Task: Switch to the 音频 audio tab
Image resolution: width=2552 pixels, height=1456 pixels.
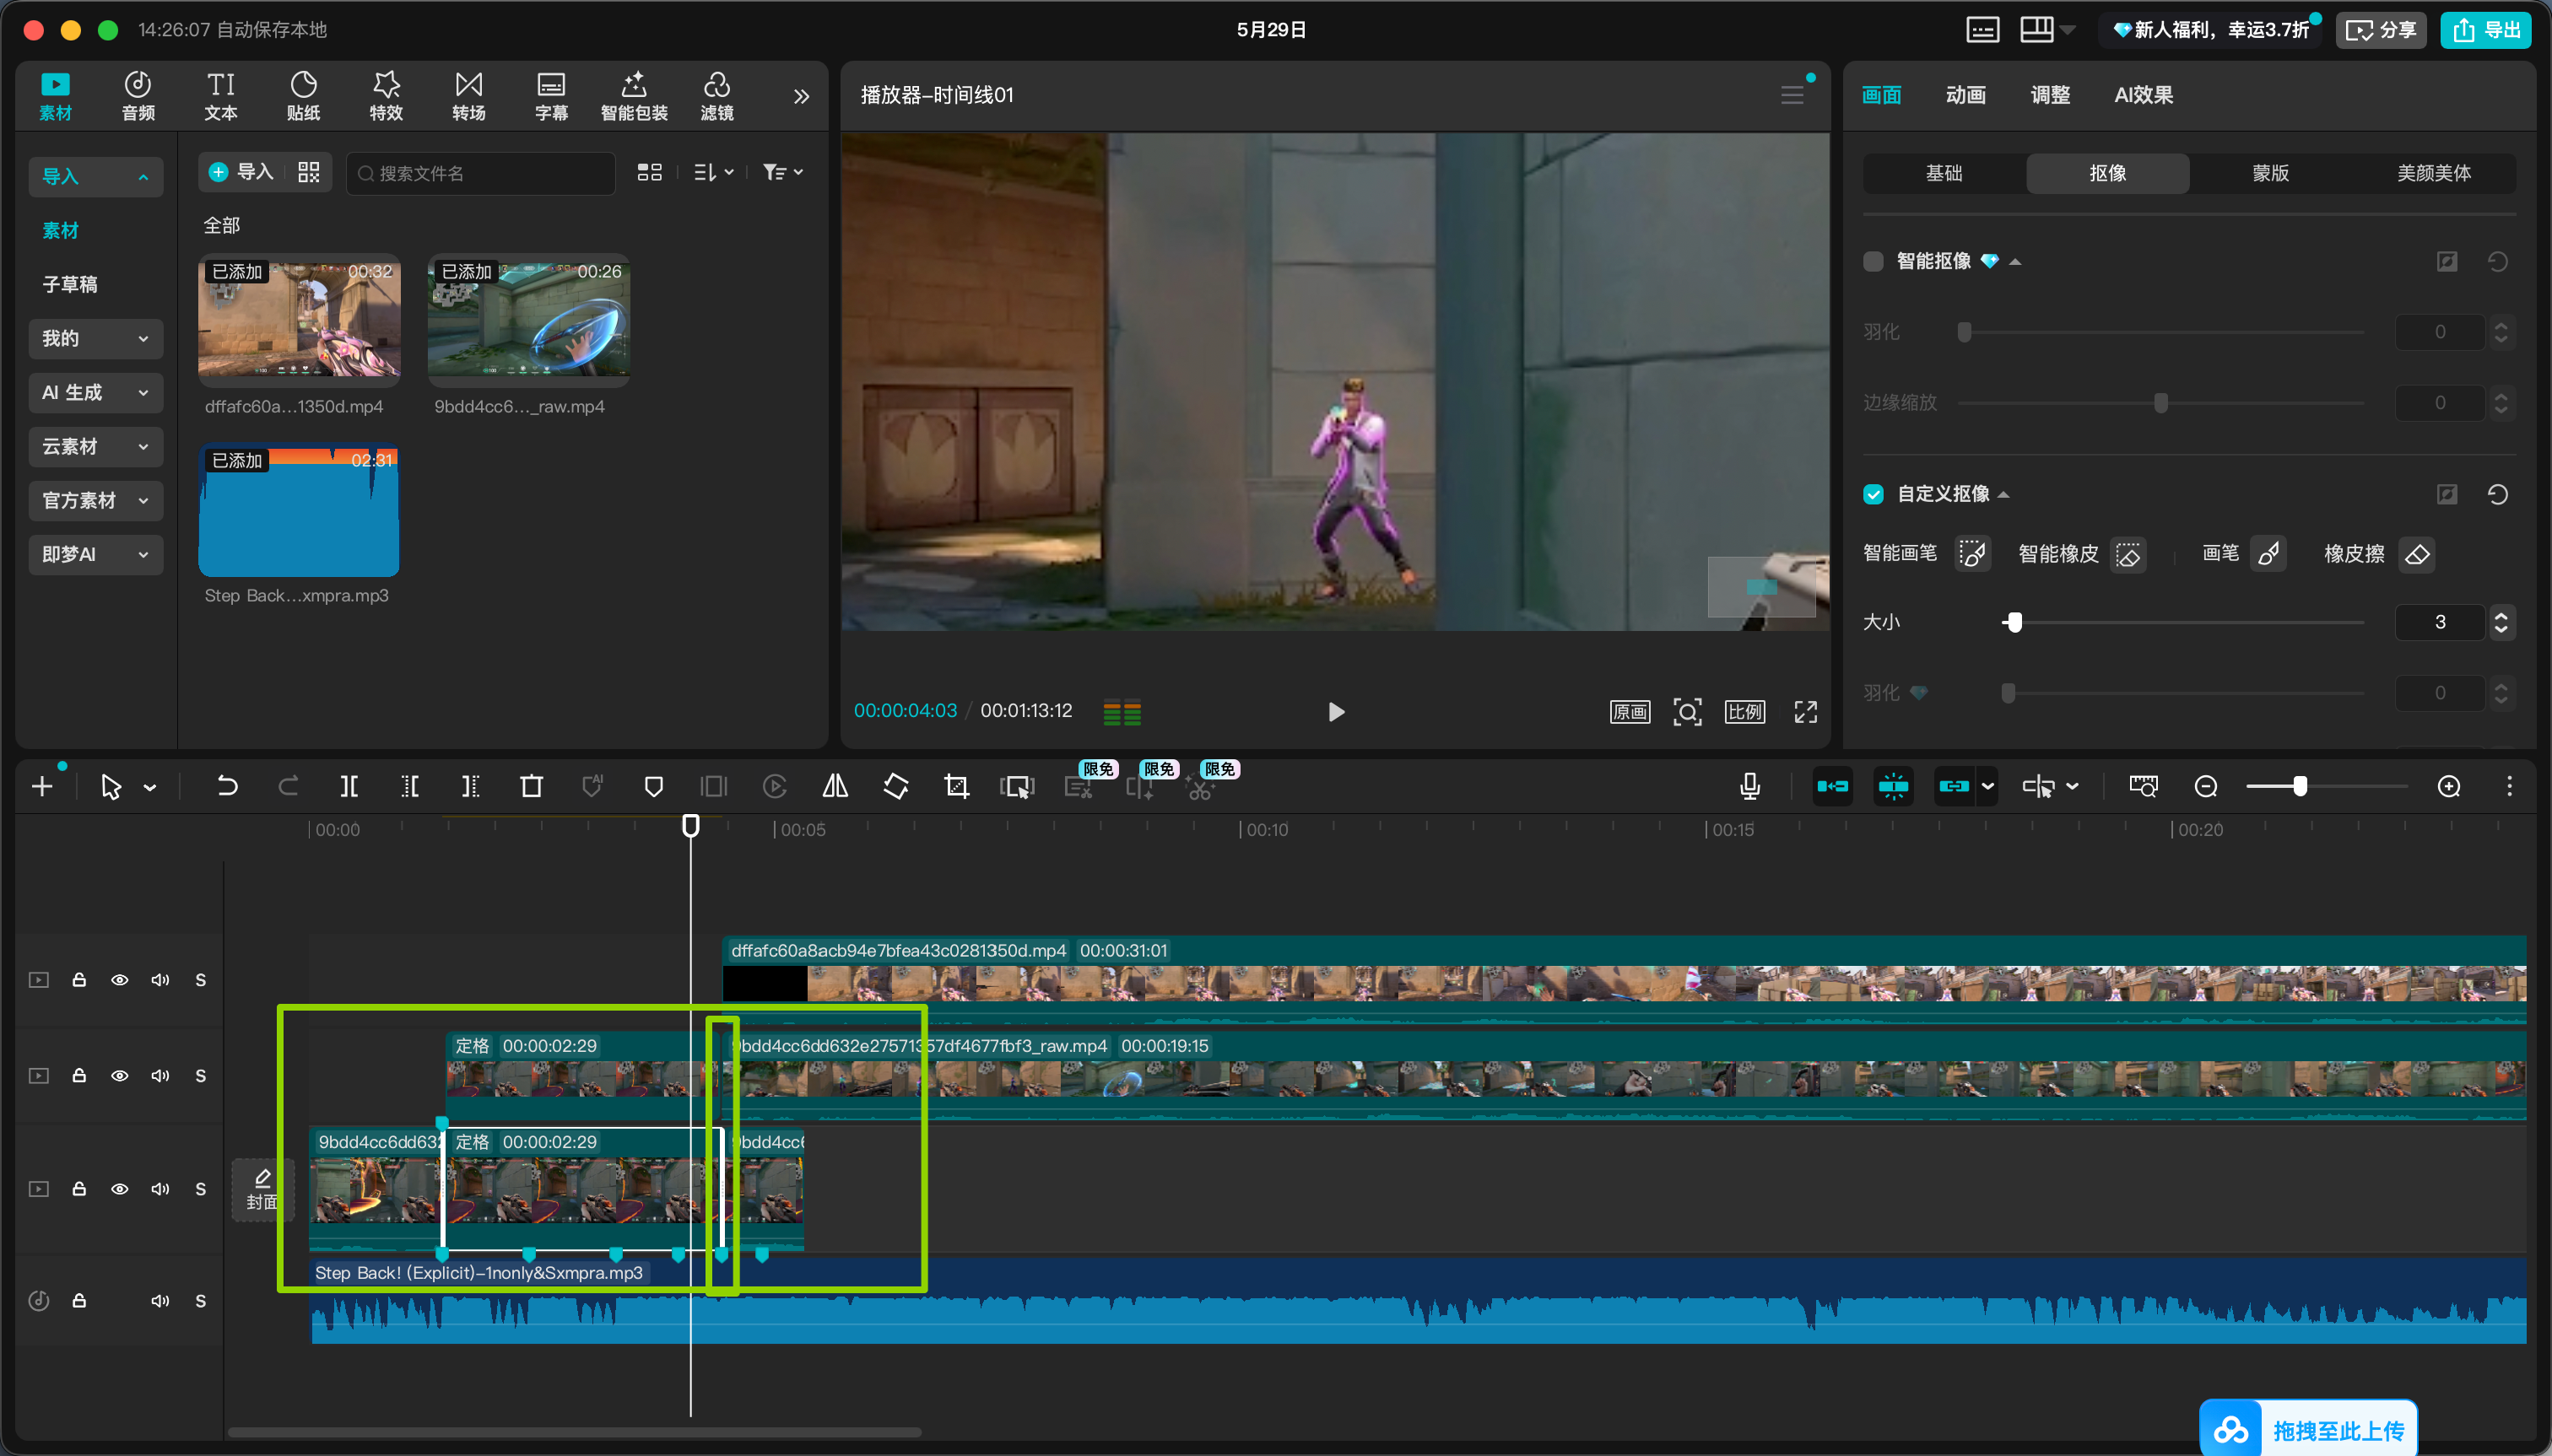Action: [x=138, y=97]
